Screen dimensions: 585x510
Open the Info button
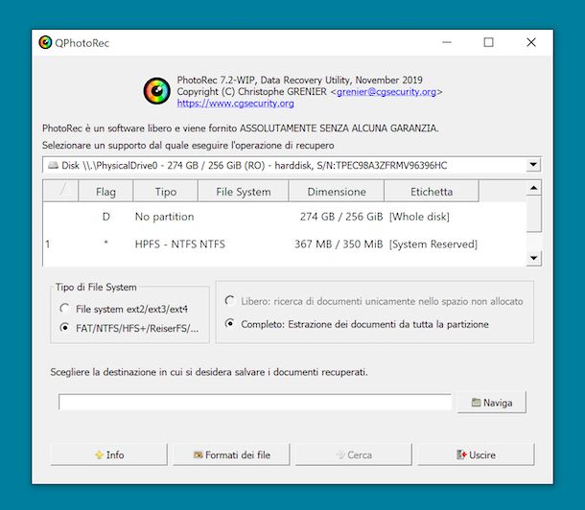(109, 454)
